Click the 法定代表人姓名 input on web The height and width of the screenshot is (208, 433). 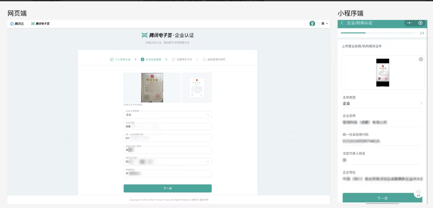168,150
